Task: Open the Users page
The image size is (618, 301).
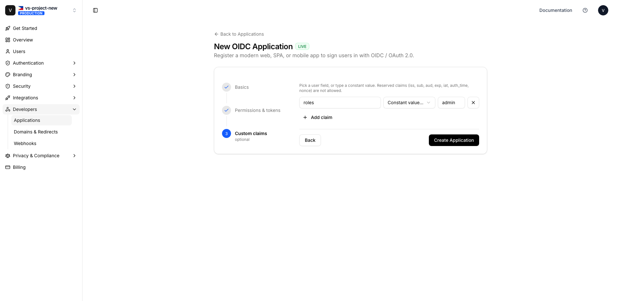Action: tap(41, 51)
